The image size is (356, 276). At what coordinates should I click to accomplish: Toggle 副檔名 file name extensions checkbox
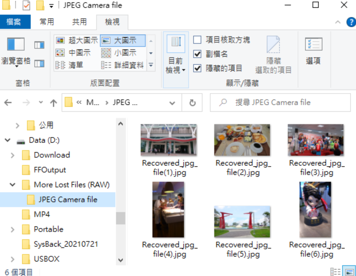pos(197,54)
